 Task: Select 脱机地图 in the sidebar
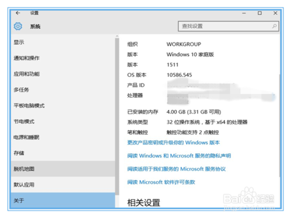coord(63,169)
